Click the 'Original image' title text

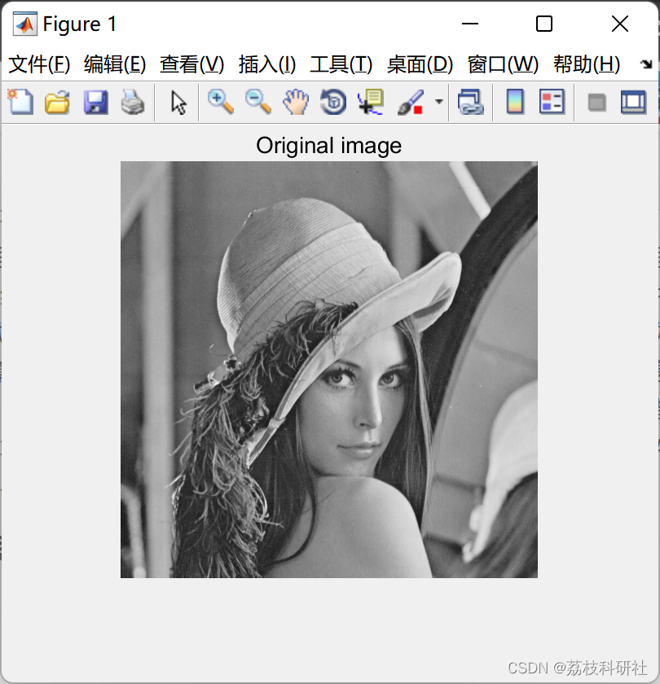[328, 146]
